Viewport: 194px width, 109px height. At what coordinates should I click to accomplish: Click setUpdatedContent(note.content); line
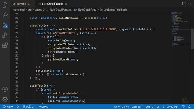coord(72,48)
